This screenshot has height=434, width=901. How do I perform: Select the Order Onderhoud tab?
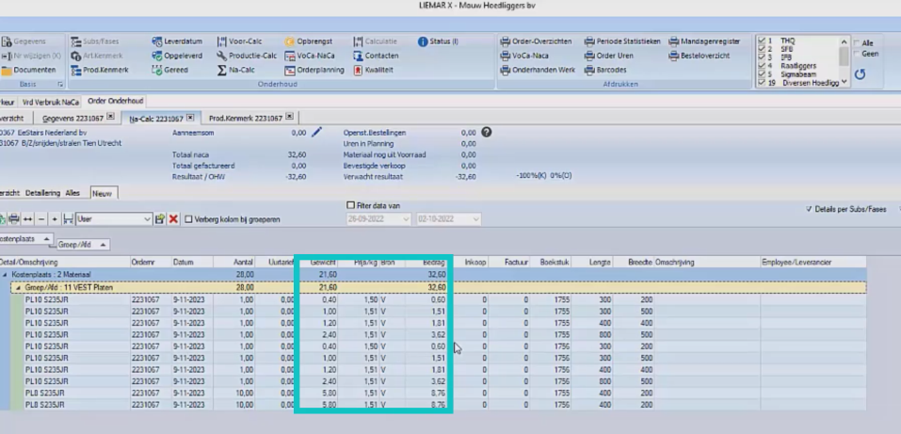pyautogui.click(x=116, y=101)
